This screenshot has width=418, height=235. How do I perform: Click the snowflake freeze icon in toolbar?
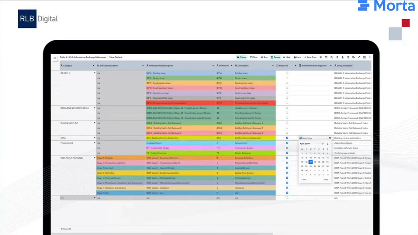[321, 57]
